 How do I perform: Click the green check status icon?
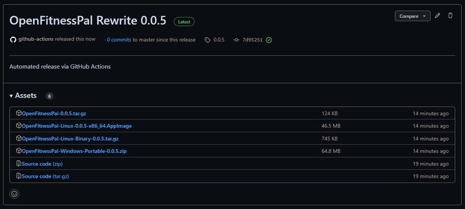tap(269, 40)
